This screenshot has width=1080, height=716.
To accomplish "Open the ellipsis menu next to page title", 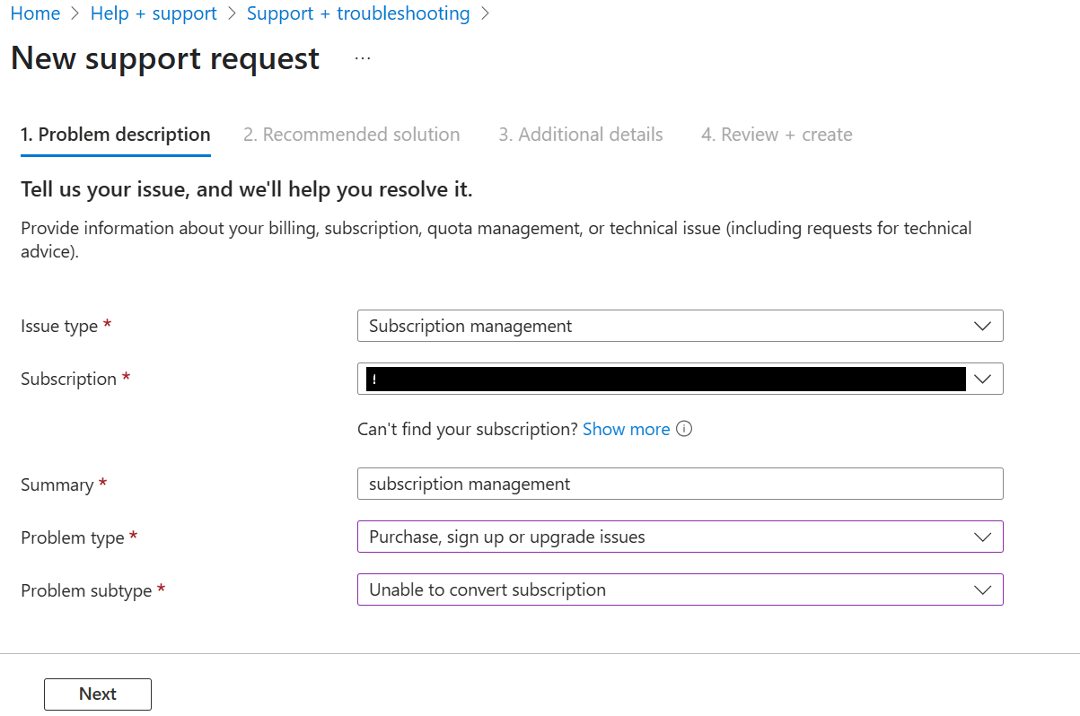I will 362,58.
